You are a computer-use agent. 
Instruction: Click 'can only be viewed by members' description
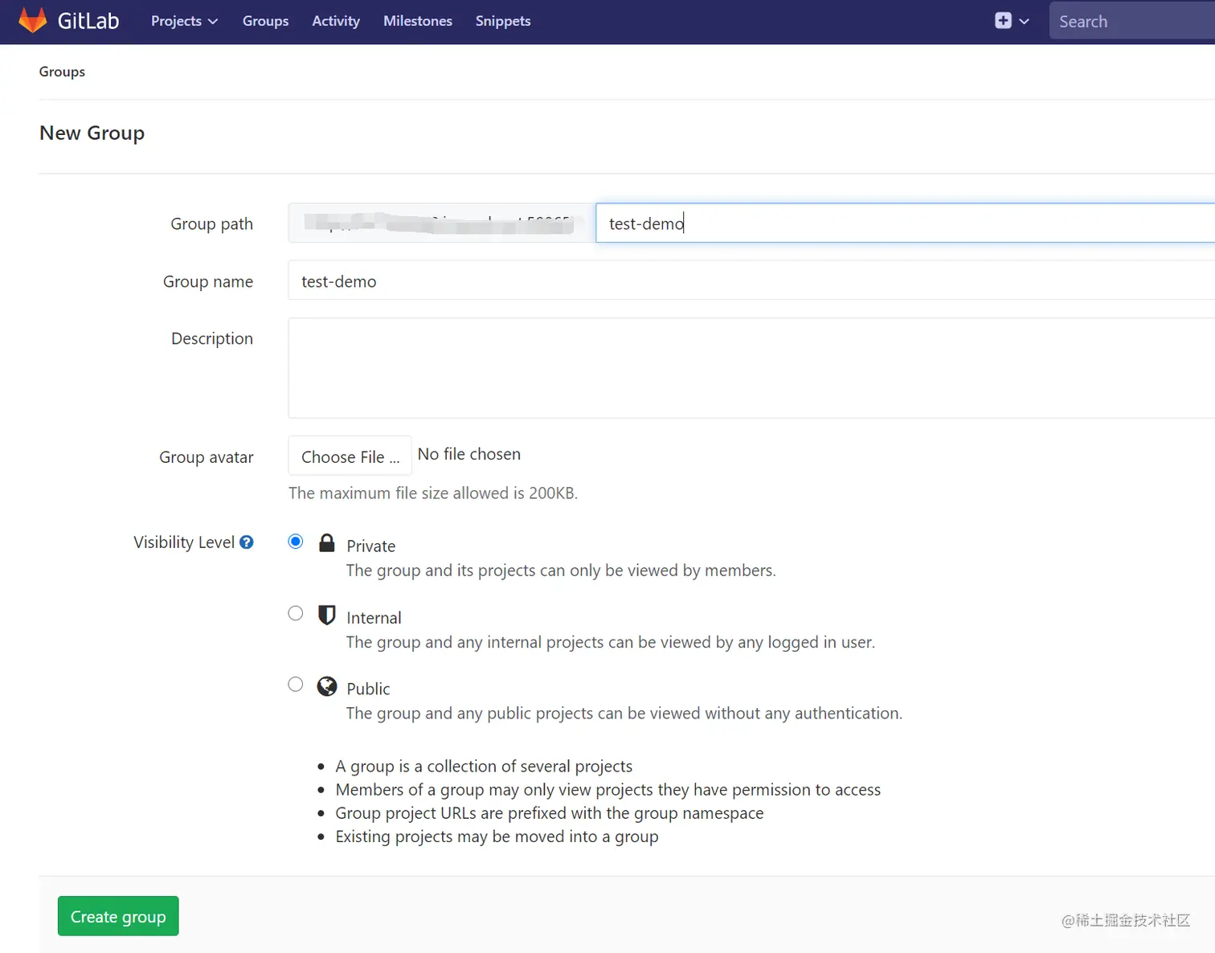click(x=561, y=571)
